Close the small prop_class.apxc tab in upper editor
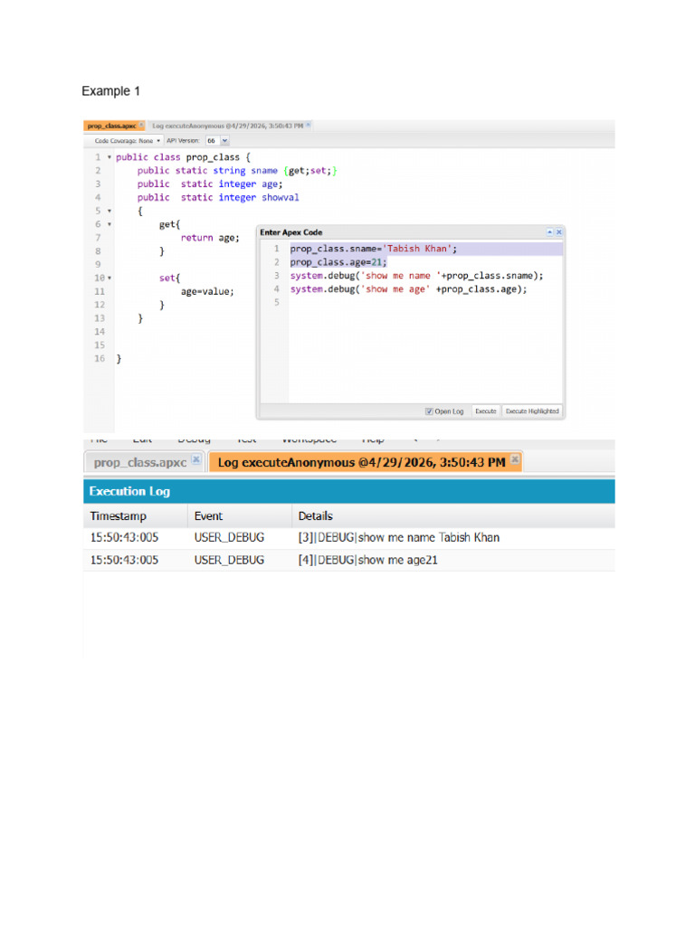695x926 pixels. 141,125
